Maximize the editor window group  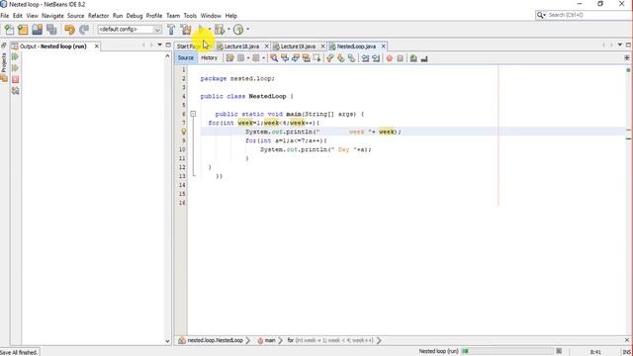point(629,45)
